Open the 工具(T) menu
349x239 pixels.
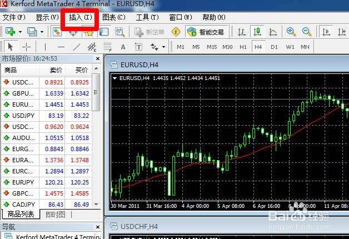click(x=147, y=17)
